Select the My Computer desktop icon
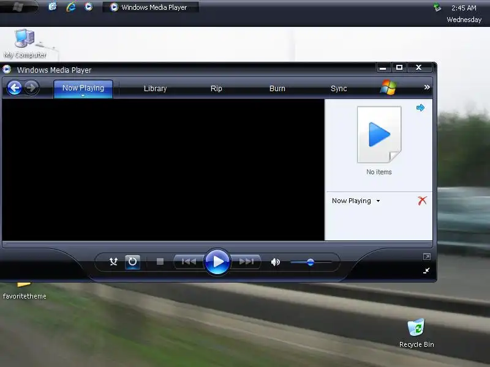Screen dimensions: 490x367 [25, 43]
